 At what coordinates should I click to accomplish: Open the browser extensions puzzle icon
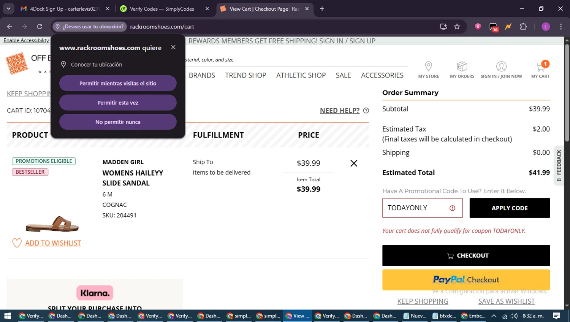coord(523,27)
